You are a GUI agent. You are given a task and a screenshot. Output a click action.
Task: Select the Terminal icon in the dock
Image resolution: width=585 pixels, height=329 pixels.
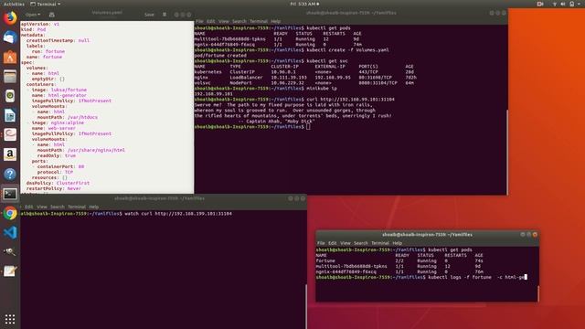click(x=10, y=194)
